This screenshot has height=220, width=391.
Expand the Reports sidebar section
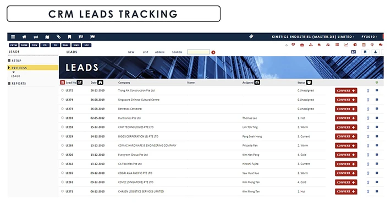17,83
